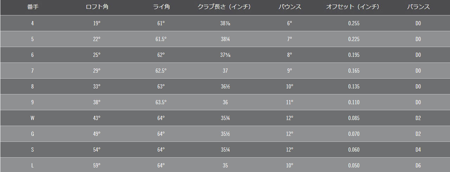Select the W club row label
The height and width of the screenshot is (172, 450).
coord(33,118)
